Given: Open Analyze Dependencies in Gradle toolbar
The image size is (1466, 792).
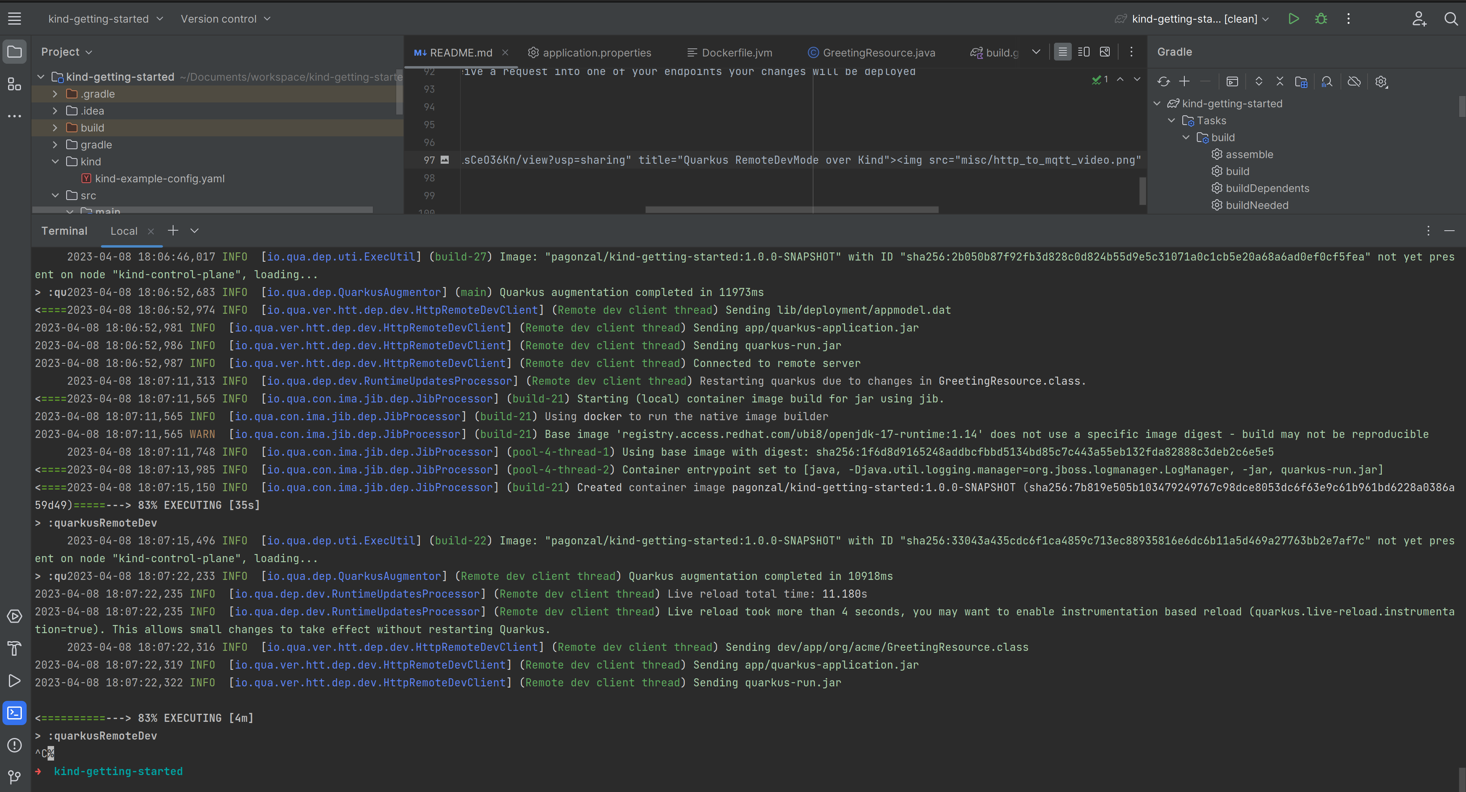Looking at the screenshot, I should tap(1326, 82).
